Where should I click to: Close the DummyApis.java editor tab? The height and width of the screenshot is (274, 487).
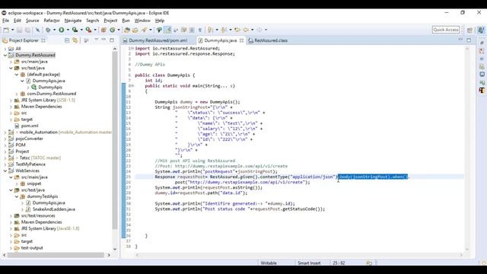(x=241, y=40)
